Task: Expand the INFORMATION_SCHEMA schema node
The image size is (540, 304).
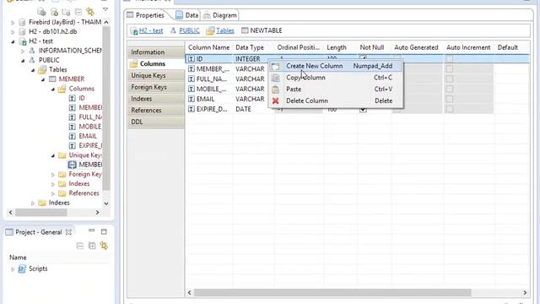Action: point(23,51)
